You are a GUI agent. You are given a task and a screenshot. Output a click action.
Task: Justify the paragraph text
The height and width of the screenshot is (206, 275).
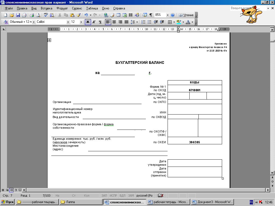click(126, 22)
